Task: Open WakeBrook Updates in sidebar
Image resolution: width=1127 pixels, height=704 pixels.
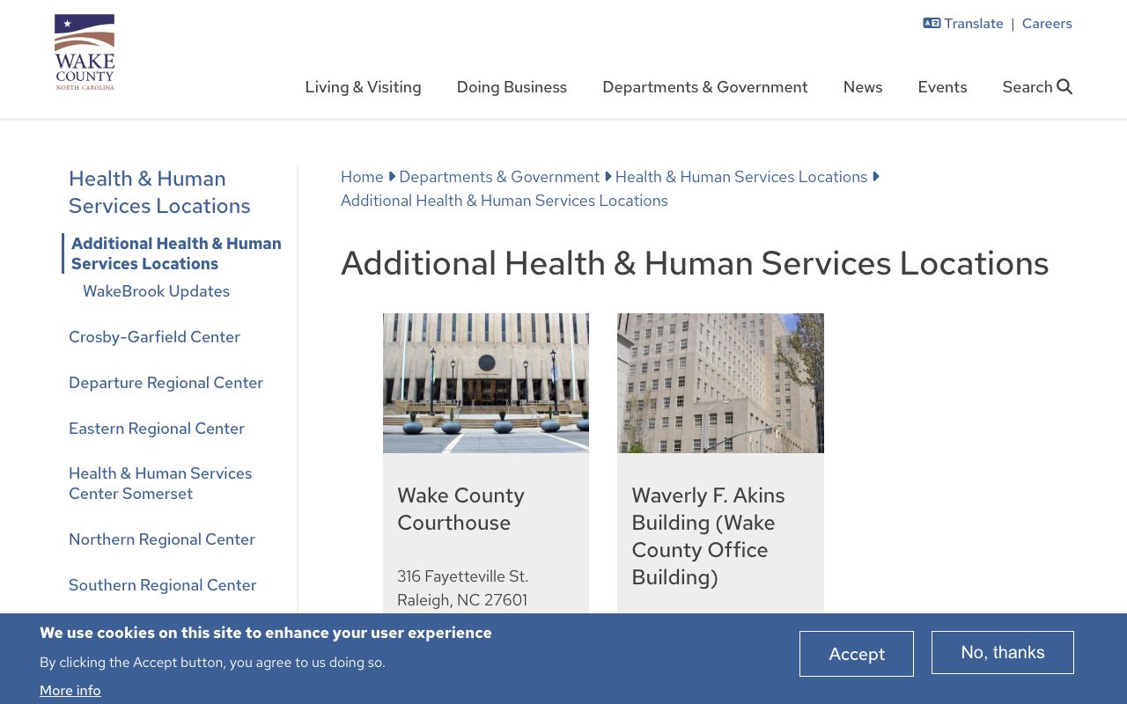Action: [156, 290]
